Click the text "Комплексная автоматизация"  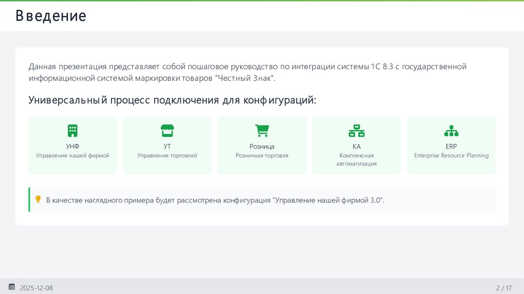[357, 159]
